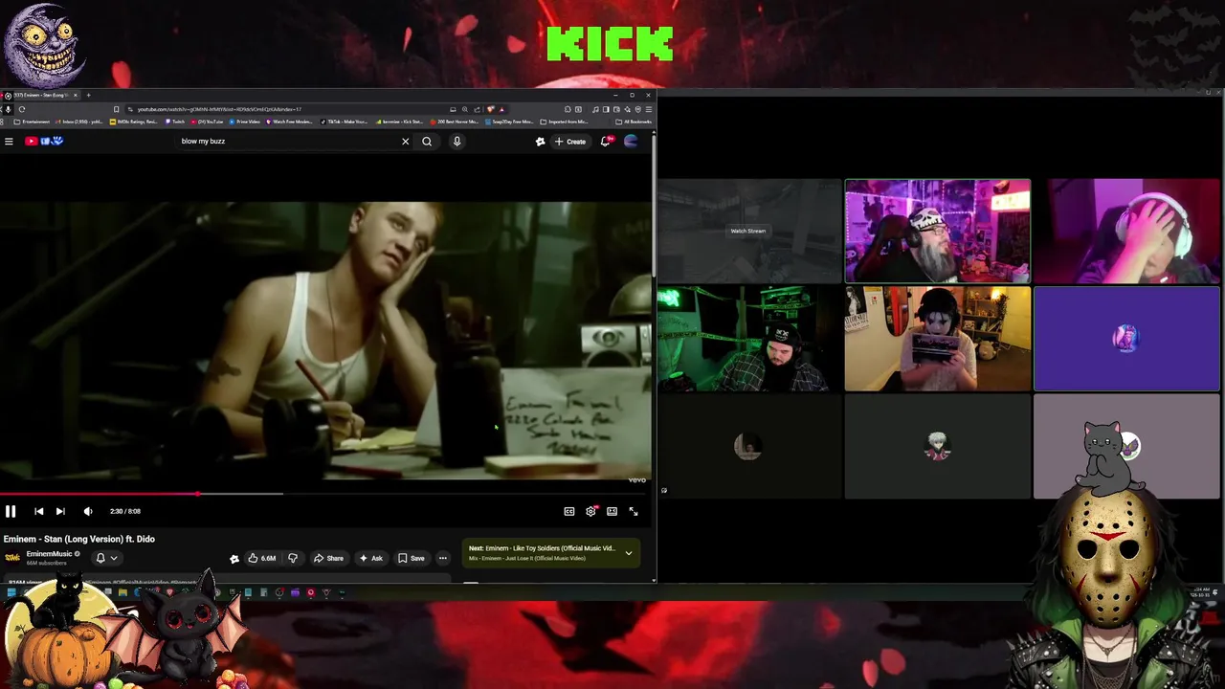Reload the page in the browser
This screenshot has height=689, width=1225.
21,109
